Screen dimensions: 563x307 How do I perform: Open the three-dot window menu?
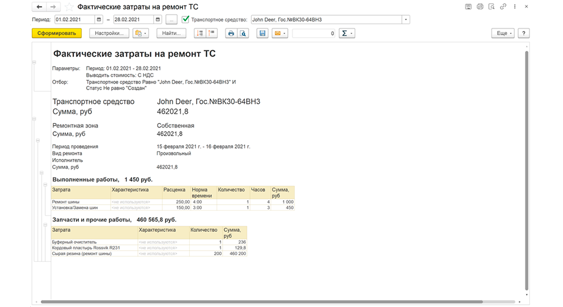point(515,7)
